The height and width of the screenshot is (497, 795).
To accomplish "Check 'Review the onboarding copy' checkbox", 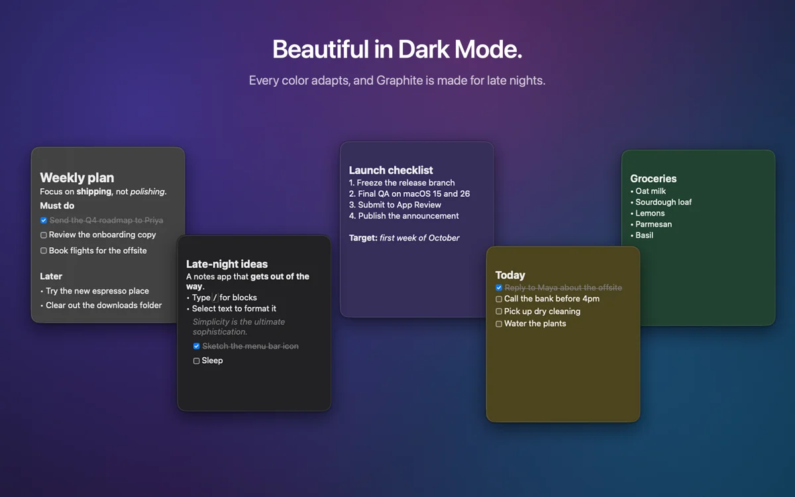I will click(44, 235).
